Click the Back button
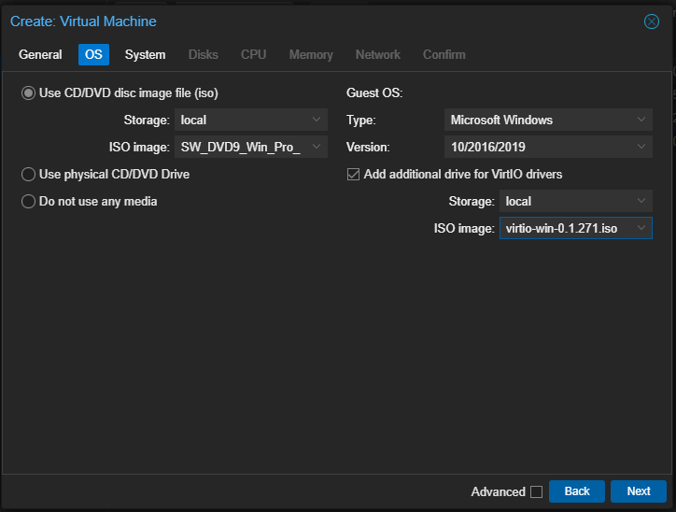This screenshot has height=512, width=676. point(576,491)
